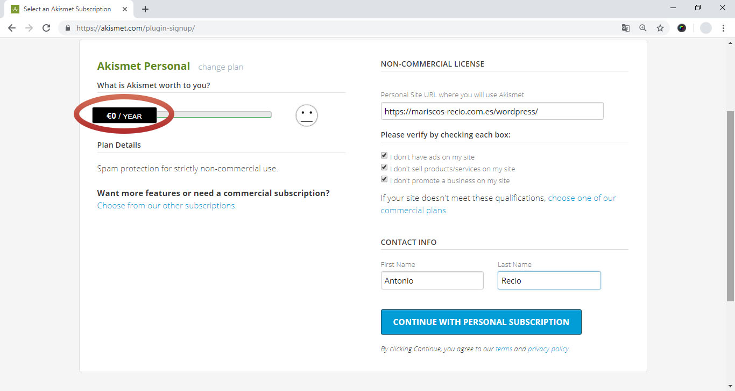Image resolution: width=735 pixels, height=391 pixels.
Task: Click the CONTACT INFO heading
Action: (408, 242)
